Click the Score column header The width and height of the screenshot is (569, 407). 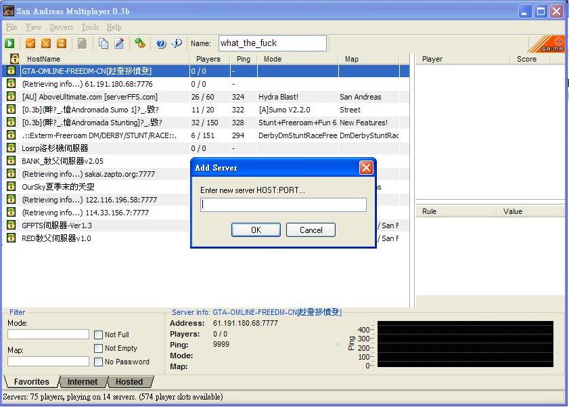coord(530,59)
